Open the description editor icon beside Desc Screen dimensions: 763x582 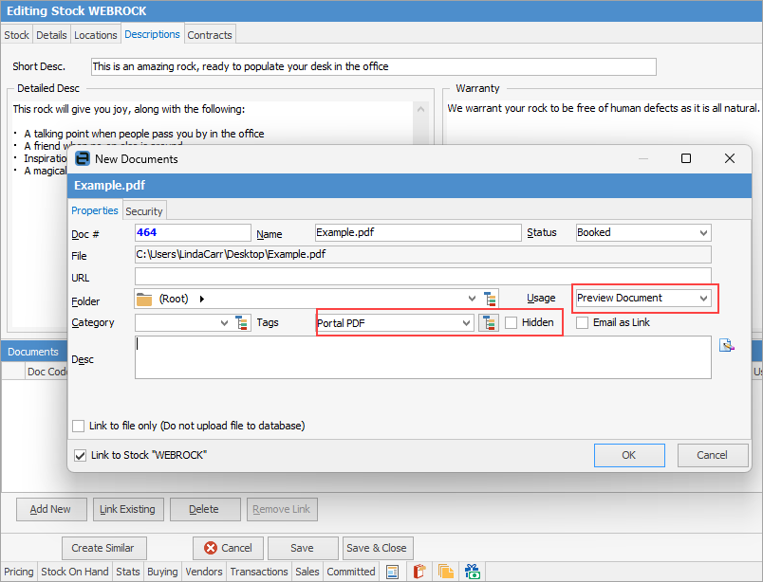(x=726, y=346)
